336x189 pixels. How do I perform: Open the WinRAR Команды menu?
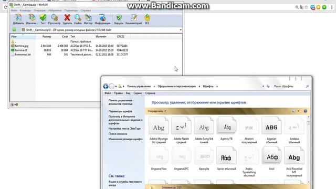(25, 10)
